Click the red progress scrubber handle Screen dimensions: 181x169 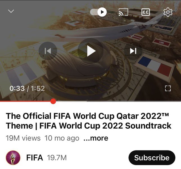click(53, 101)
